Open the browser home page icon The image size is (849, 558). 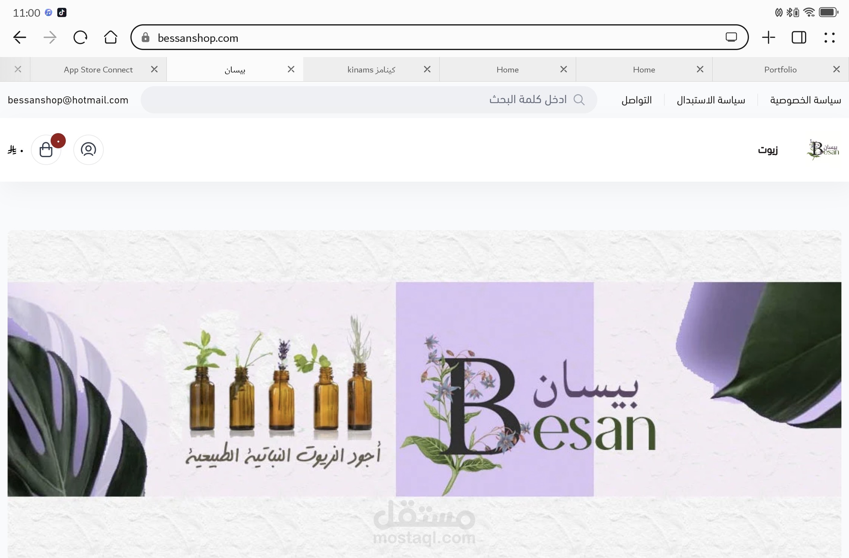point(111,37)
